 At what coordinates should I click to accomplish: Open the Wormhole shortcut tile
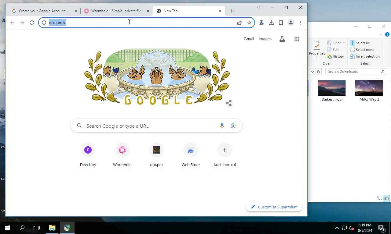click(x=122, y=155)
